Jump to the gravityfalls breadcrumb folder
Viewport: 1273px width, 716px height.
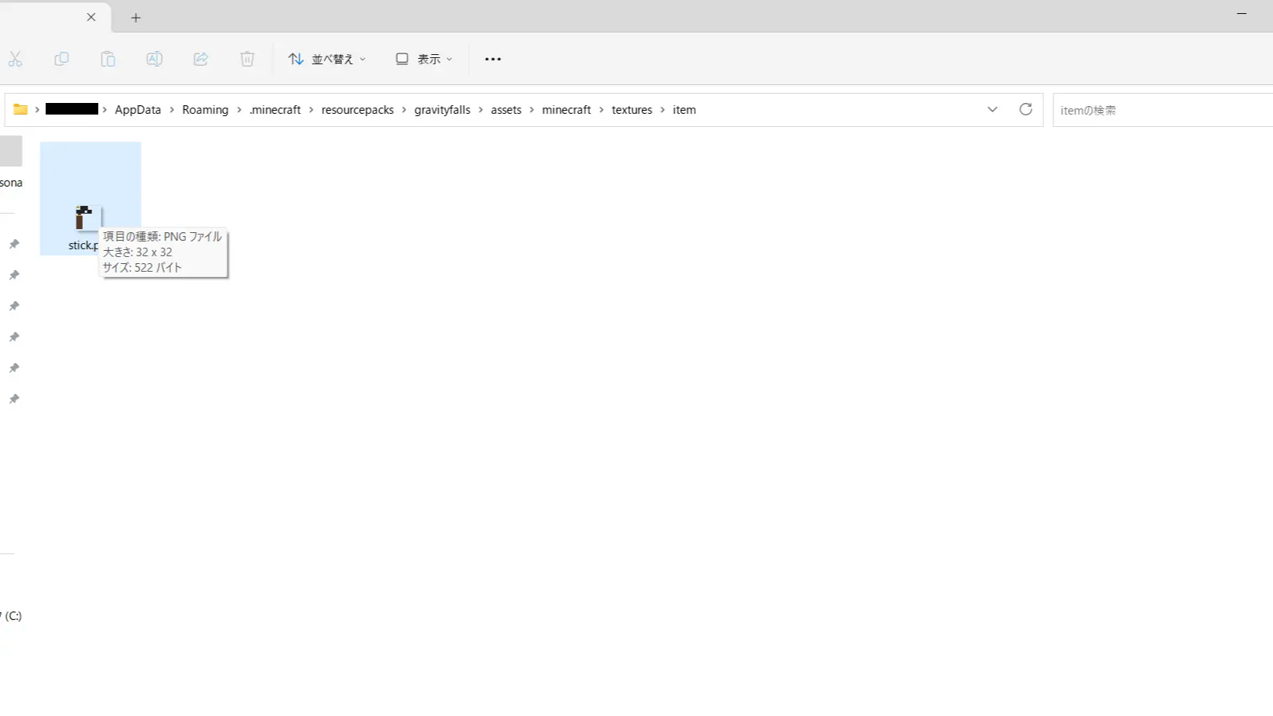pyautogui.click(x=442, y=110)
